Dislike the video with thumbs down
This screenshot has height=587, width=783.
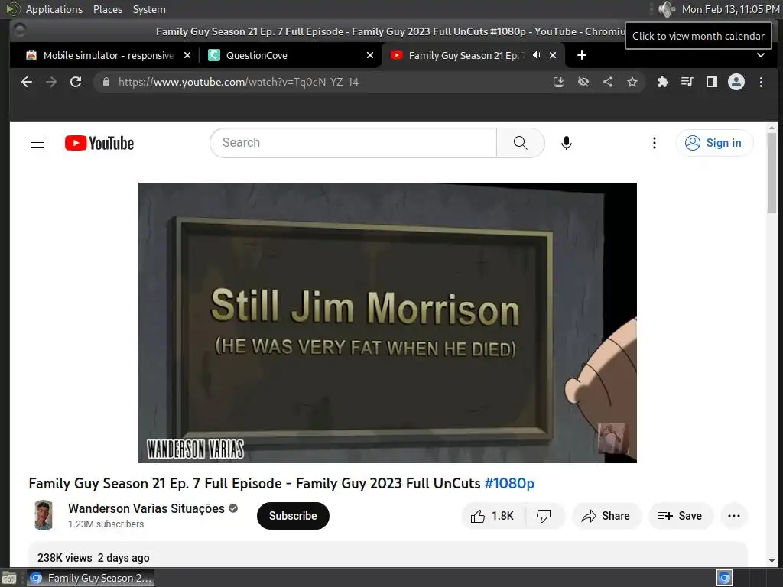pyautogui.click(x=544, y=516)
